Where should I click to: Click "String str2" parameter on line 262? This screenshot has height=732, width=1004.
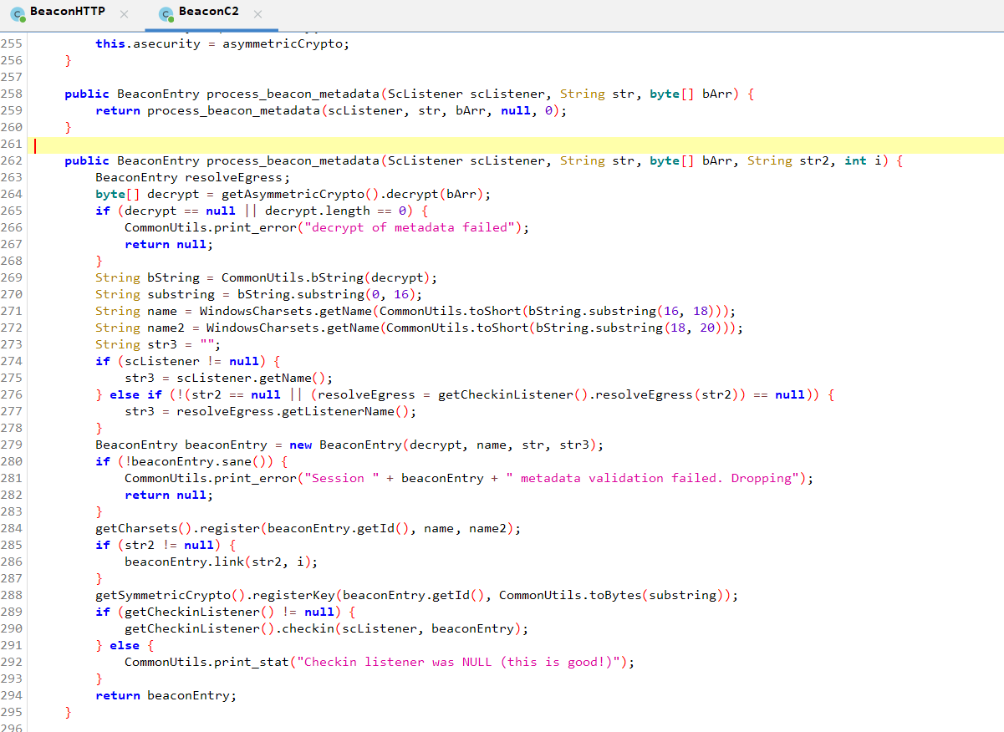[788, 160]
